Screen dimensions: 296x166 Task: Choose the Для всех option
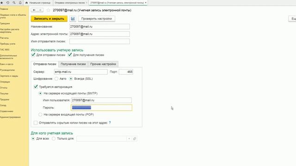33,139
